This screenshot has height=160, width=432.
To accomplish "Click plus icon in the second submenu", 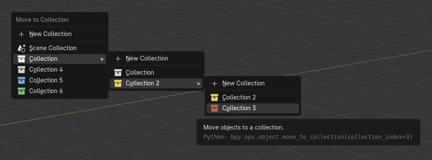I will pos(118,59).
